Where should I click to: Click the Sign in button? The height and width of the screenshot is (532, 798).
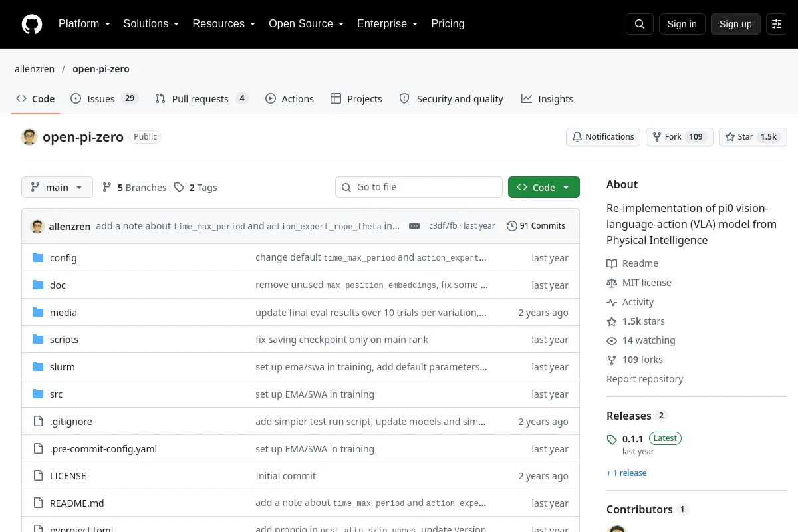pos(682,24)
